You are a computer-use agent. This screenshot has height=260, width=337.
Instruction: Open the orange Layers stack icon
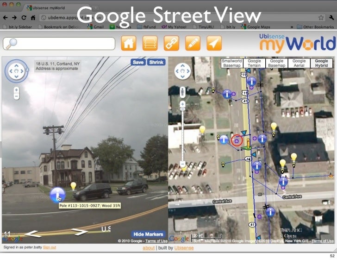[x=150, y=43]
